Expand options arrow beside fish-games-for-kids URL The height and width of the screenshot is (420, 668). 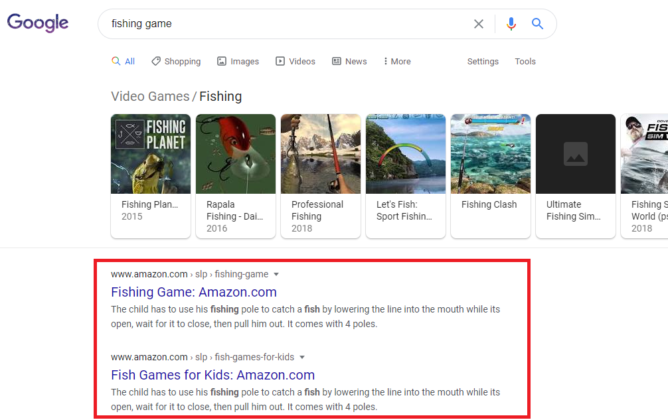tap(302, 358)
